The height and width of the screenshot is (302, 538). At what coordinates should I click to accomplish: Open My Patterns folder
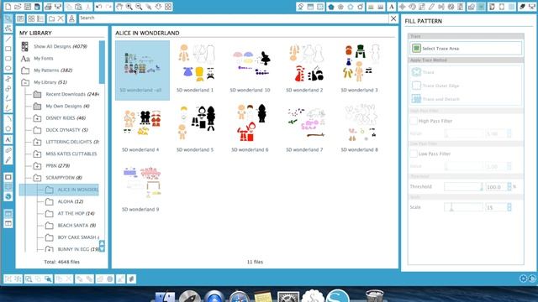coord(53,70)
